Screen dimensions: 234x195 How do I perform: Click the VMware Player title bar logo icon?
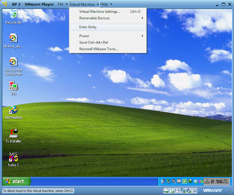point(5,4)
